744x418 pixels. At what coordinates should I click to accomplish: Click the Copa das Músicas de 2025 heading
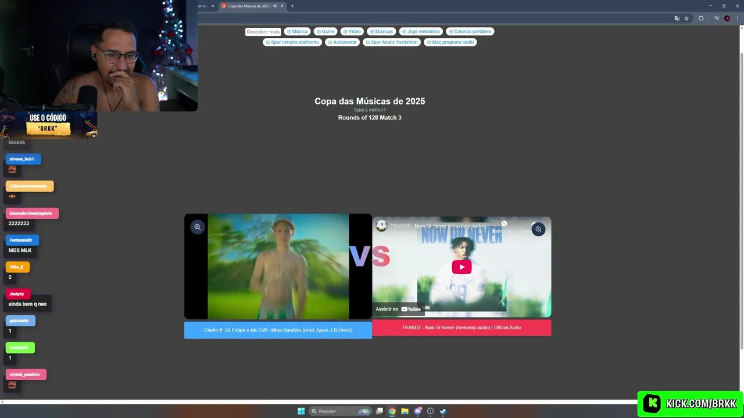coord(370,101)
